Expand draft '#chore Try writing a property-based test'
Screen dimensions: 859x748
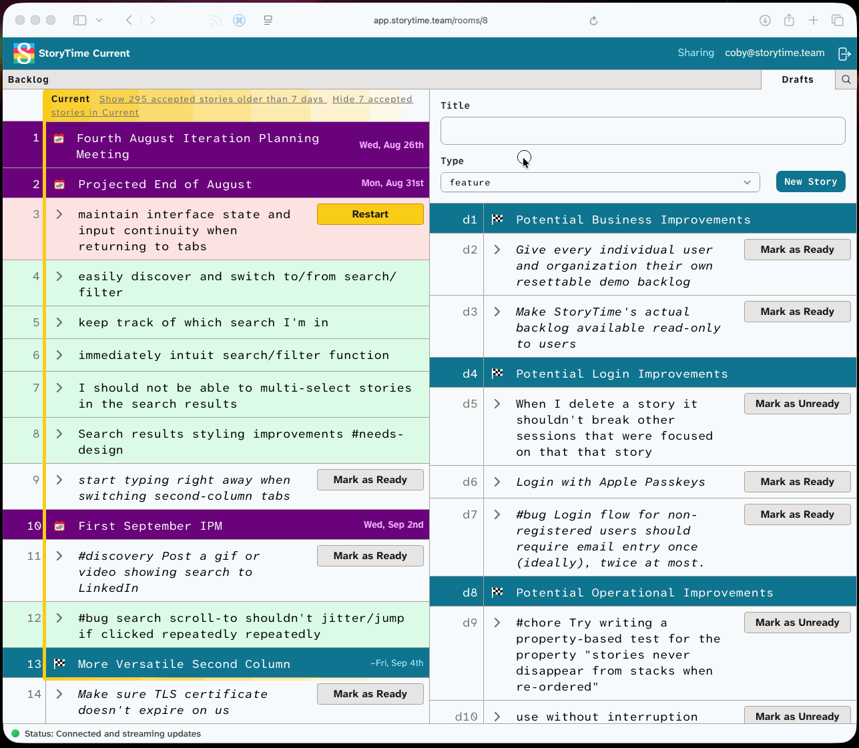497,623
